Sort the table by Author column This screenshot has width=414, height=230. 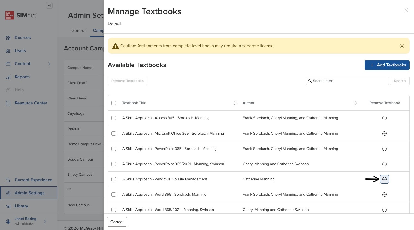click(x=355, y=103)
